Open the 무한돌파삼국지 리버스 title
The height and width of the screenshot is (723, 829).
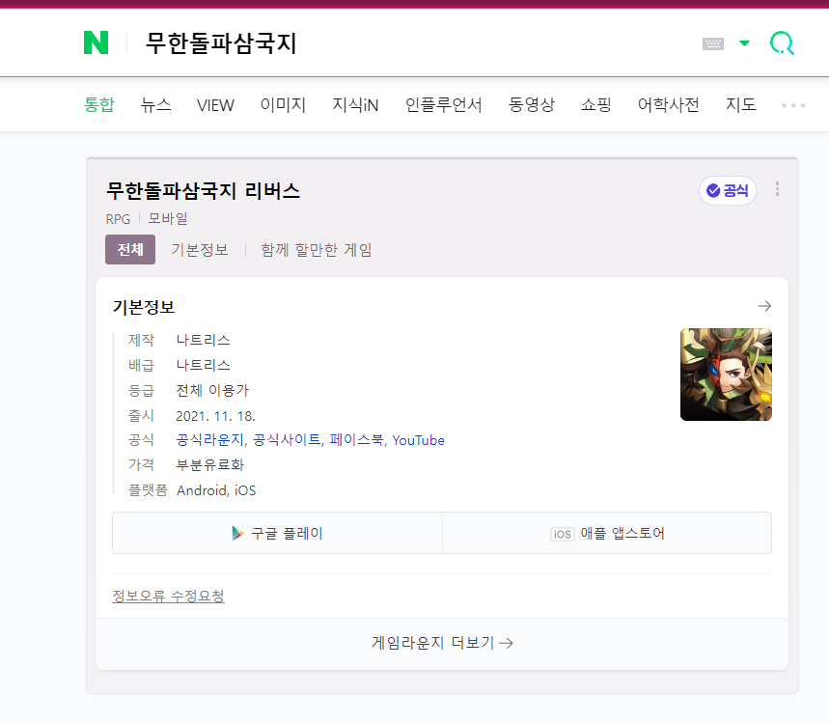(x=203, y=190)
